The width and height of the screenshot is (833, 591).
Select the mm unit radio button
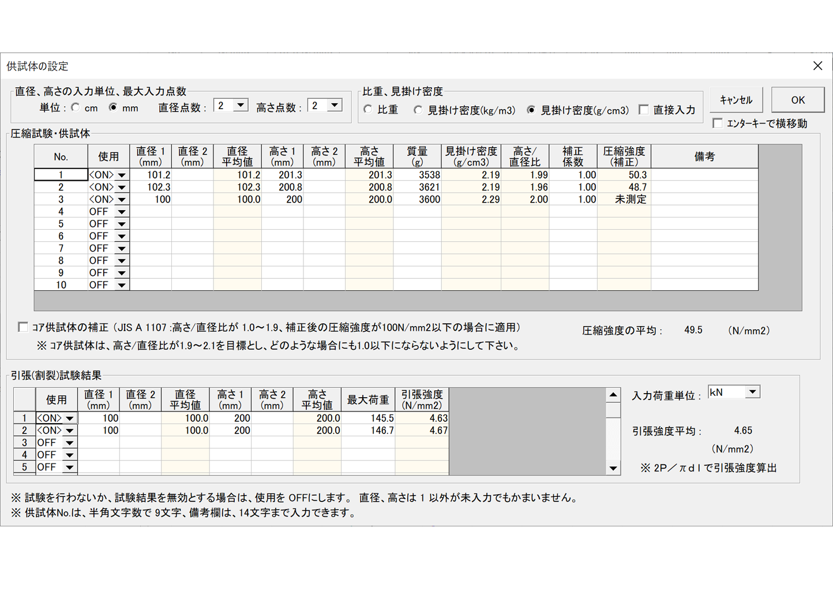tap(114, 108)
